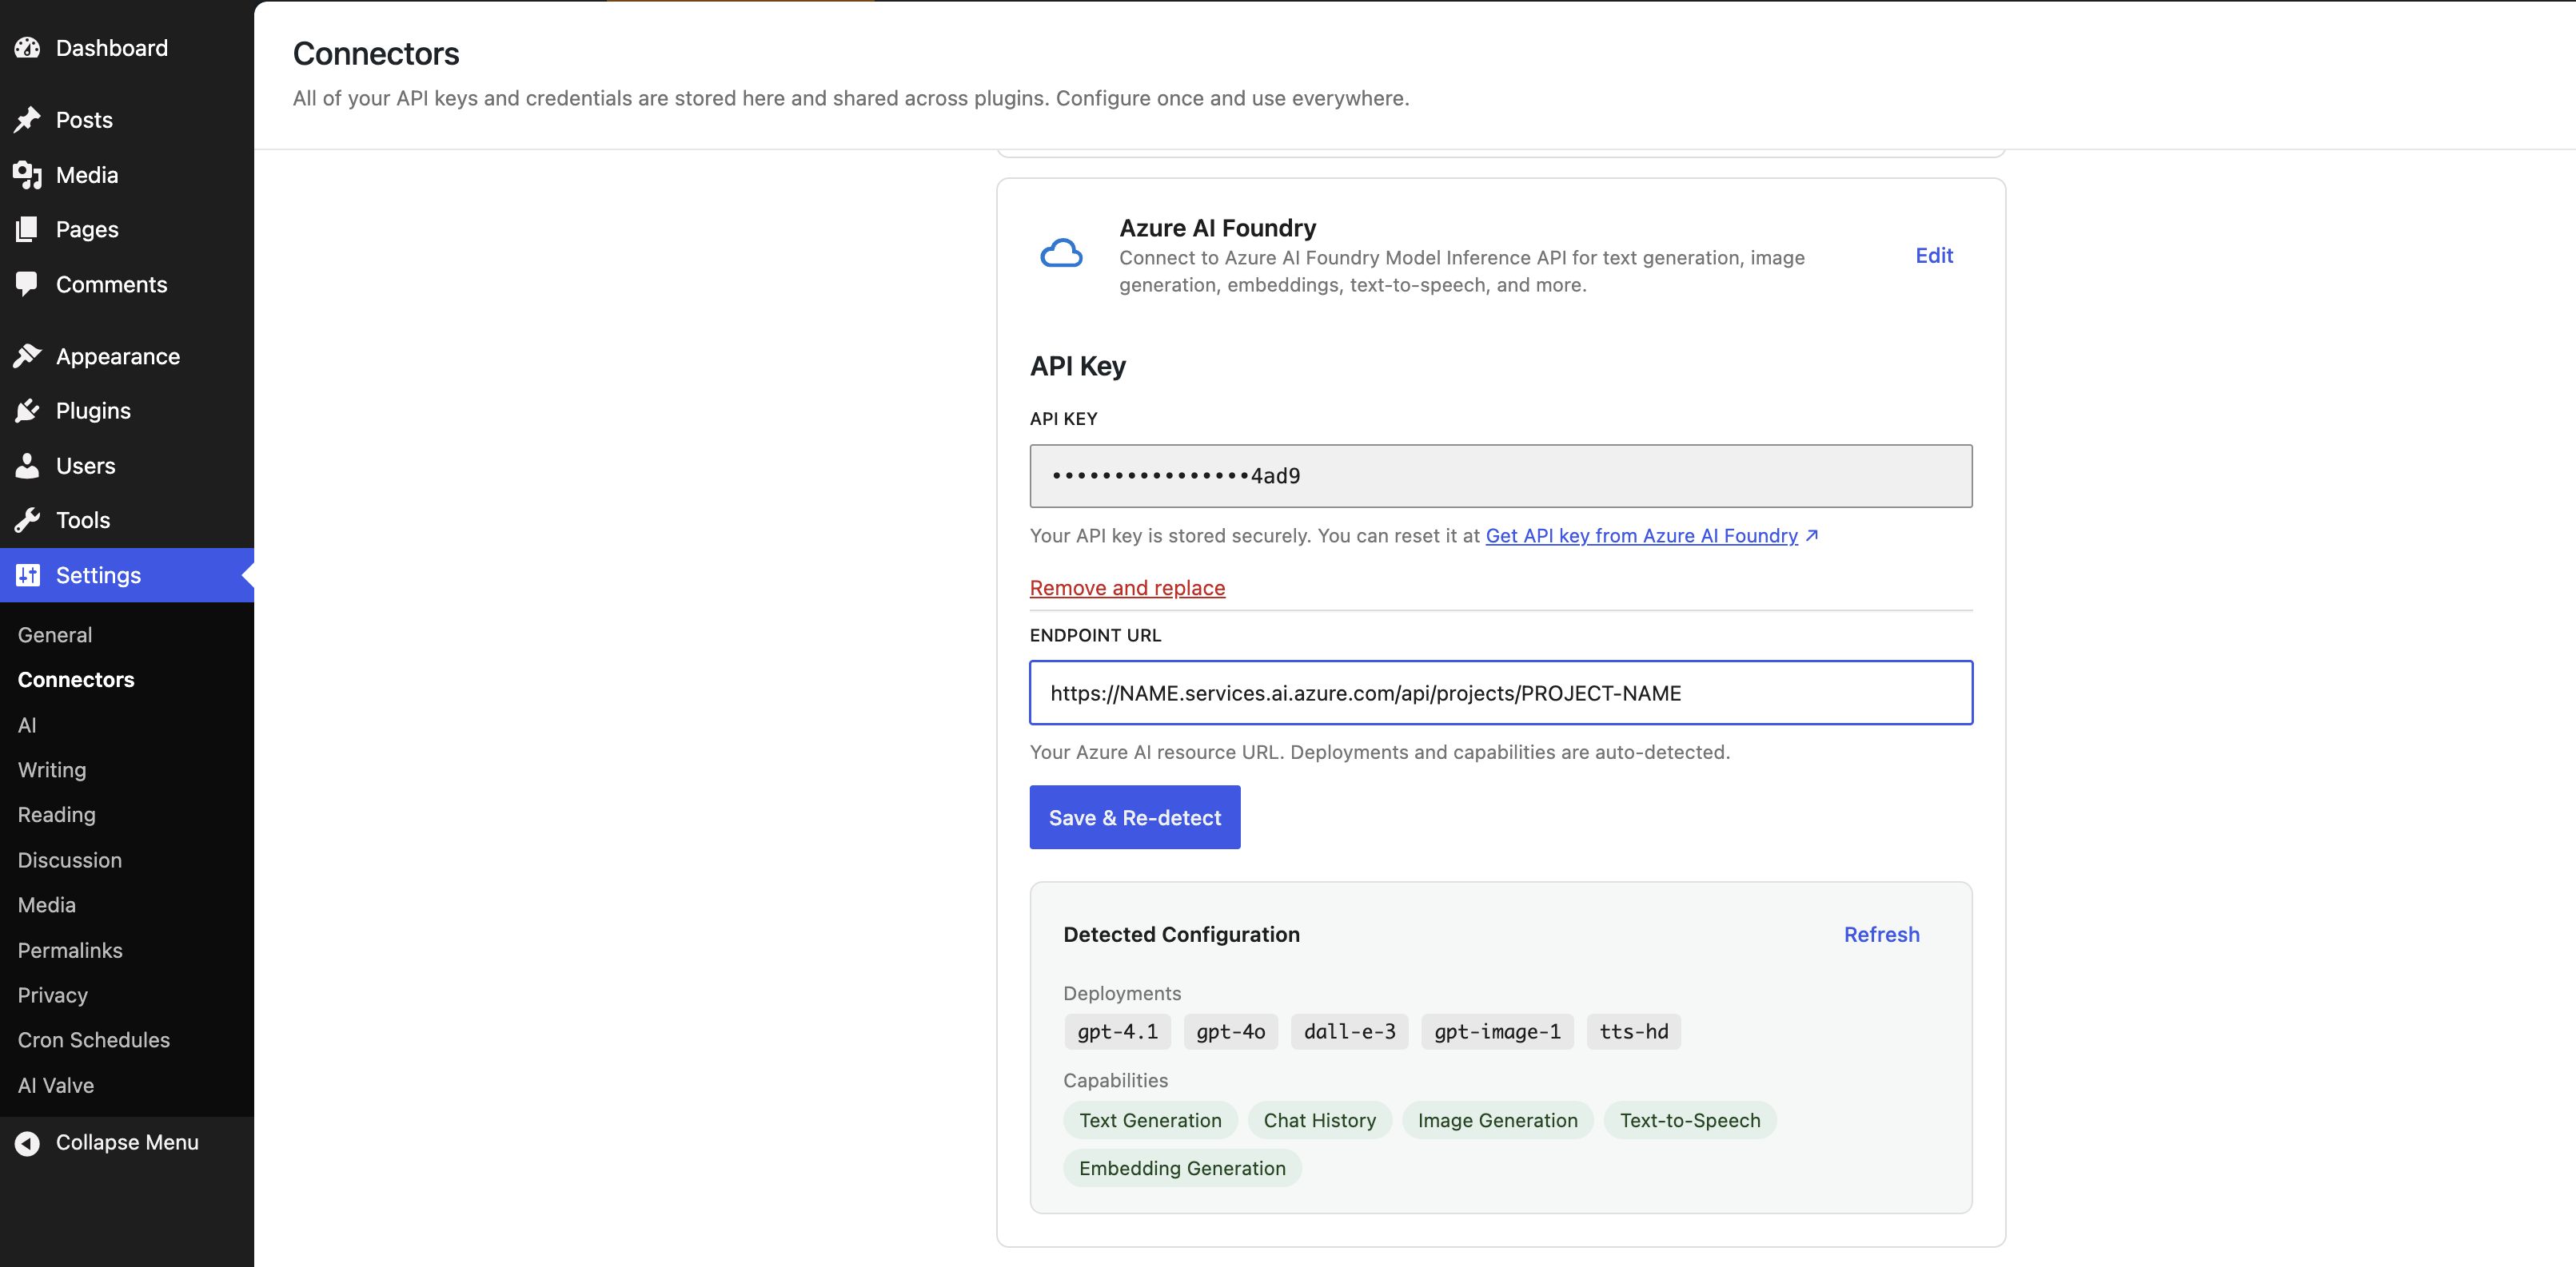Click the Image Generation capability badge
2576x1267 pixels.
click(1497, 1121)
